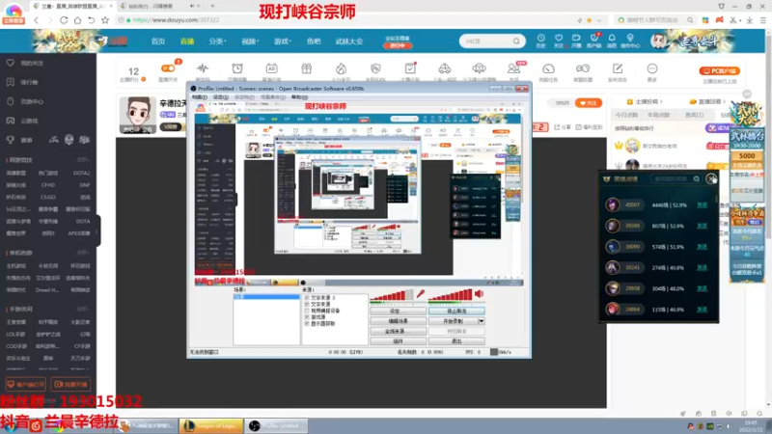Click the airship icon in streamer toolbar
This screenshot has height=434, width=772.
[x=479, y=68]
